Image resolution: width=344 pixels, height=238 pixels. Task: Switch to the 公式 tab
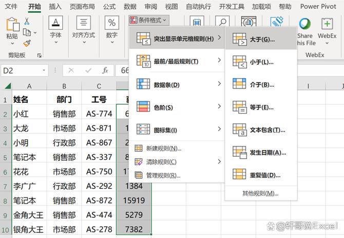[109, 6]
